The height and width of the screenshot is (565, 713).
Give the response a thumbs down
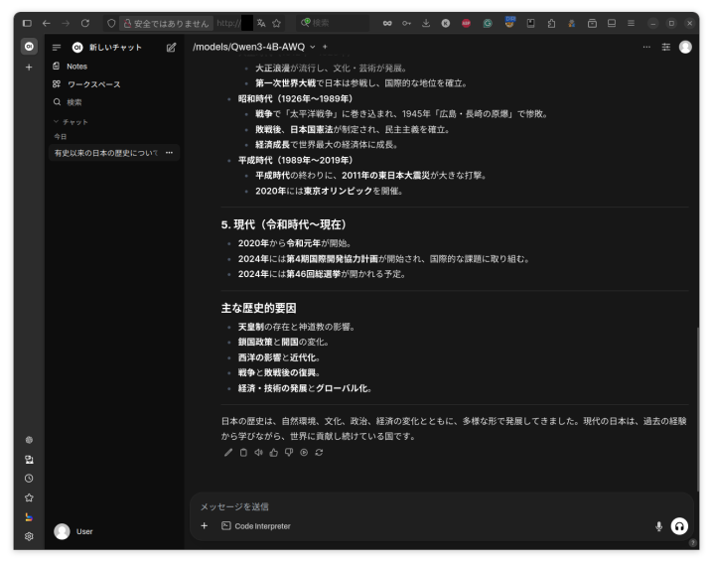tap(289, 452)
